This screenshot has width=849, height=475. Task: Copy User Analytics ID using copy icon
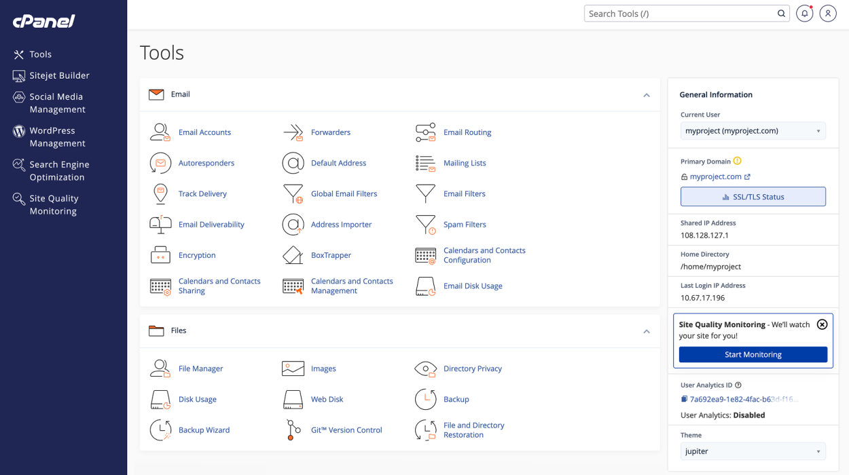pos(684,399)
